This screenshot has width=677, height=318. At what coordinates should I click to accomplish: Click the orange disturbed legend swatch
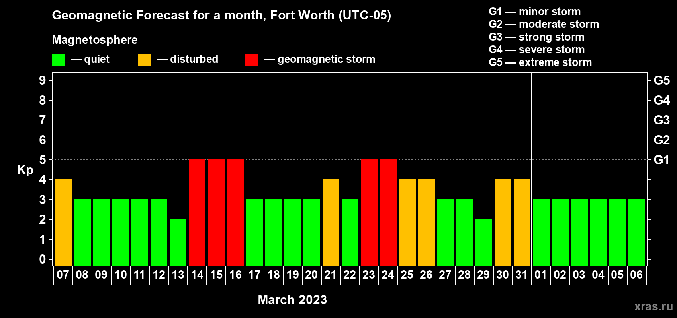coord(144,60)
